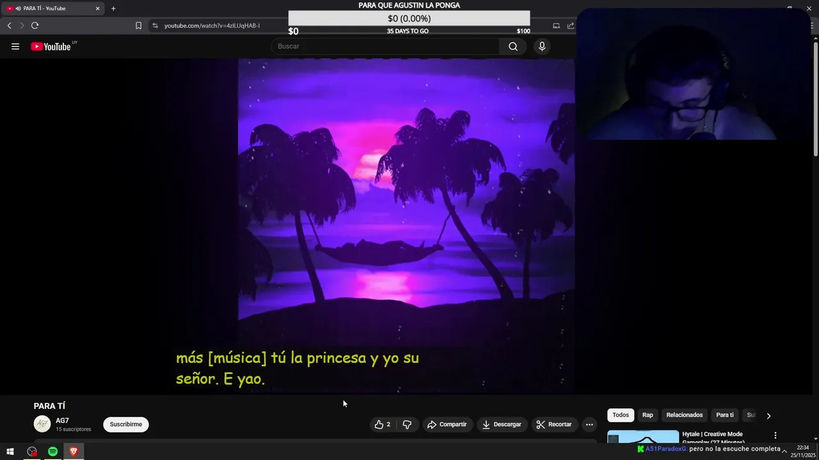The width and height of the screenshot is (819, 460).
Task: Click the Recortar clip button
Action: click(554, 424)
